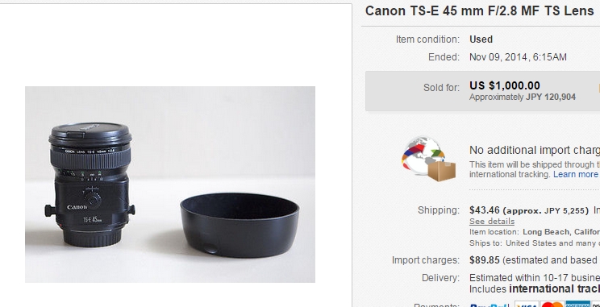Click the Visa card icon
The height and width of the screenshot is (307, 600).
(527, 305)
